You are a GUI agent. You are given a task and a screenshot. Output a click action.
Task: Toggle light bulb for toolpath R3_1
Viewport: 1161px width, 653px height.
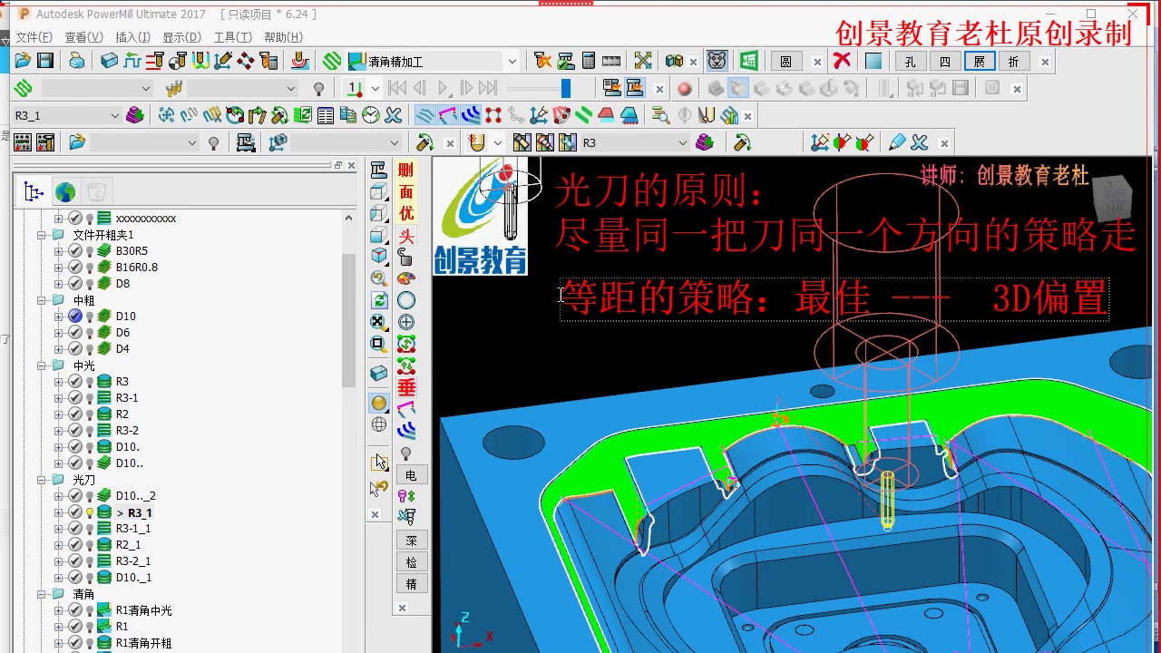click(x=90, y=512)
